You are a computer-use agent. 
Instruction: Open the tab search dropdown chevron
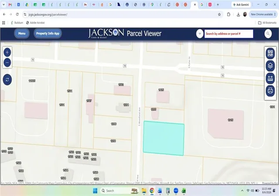point(3,5)
